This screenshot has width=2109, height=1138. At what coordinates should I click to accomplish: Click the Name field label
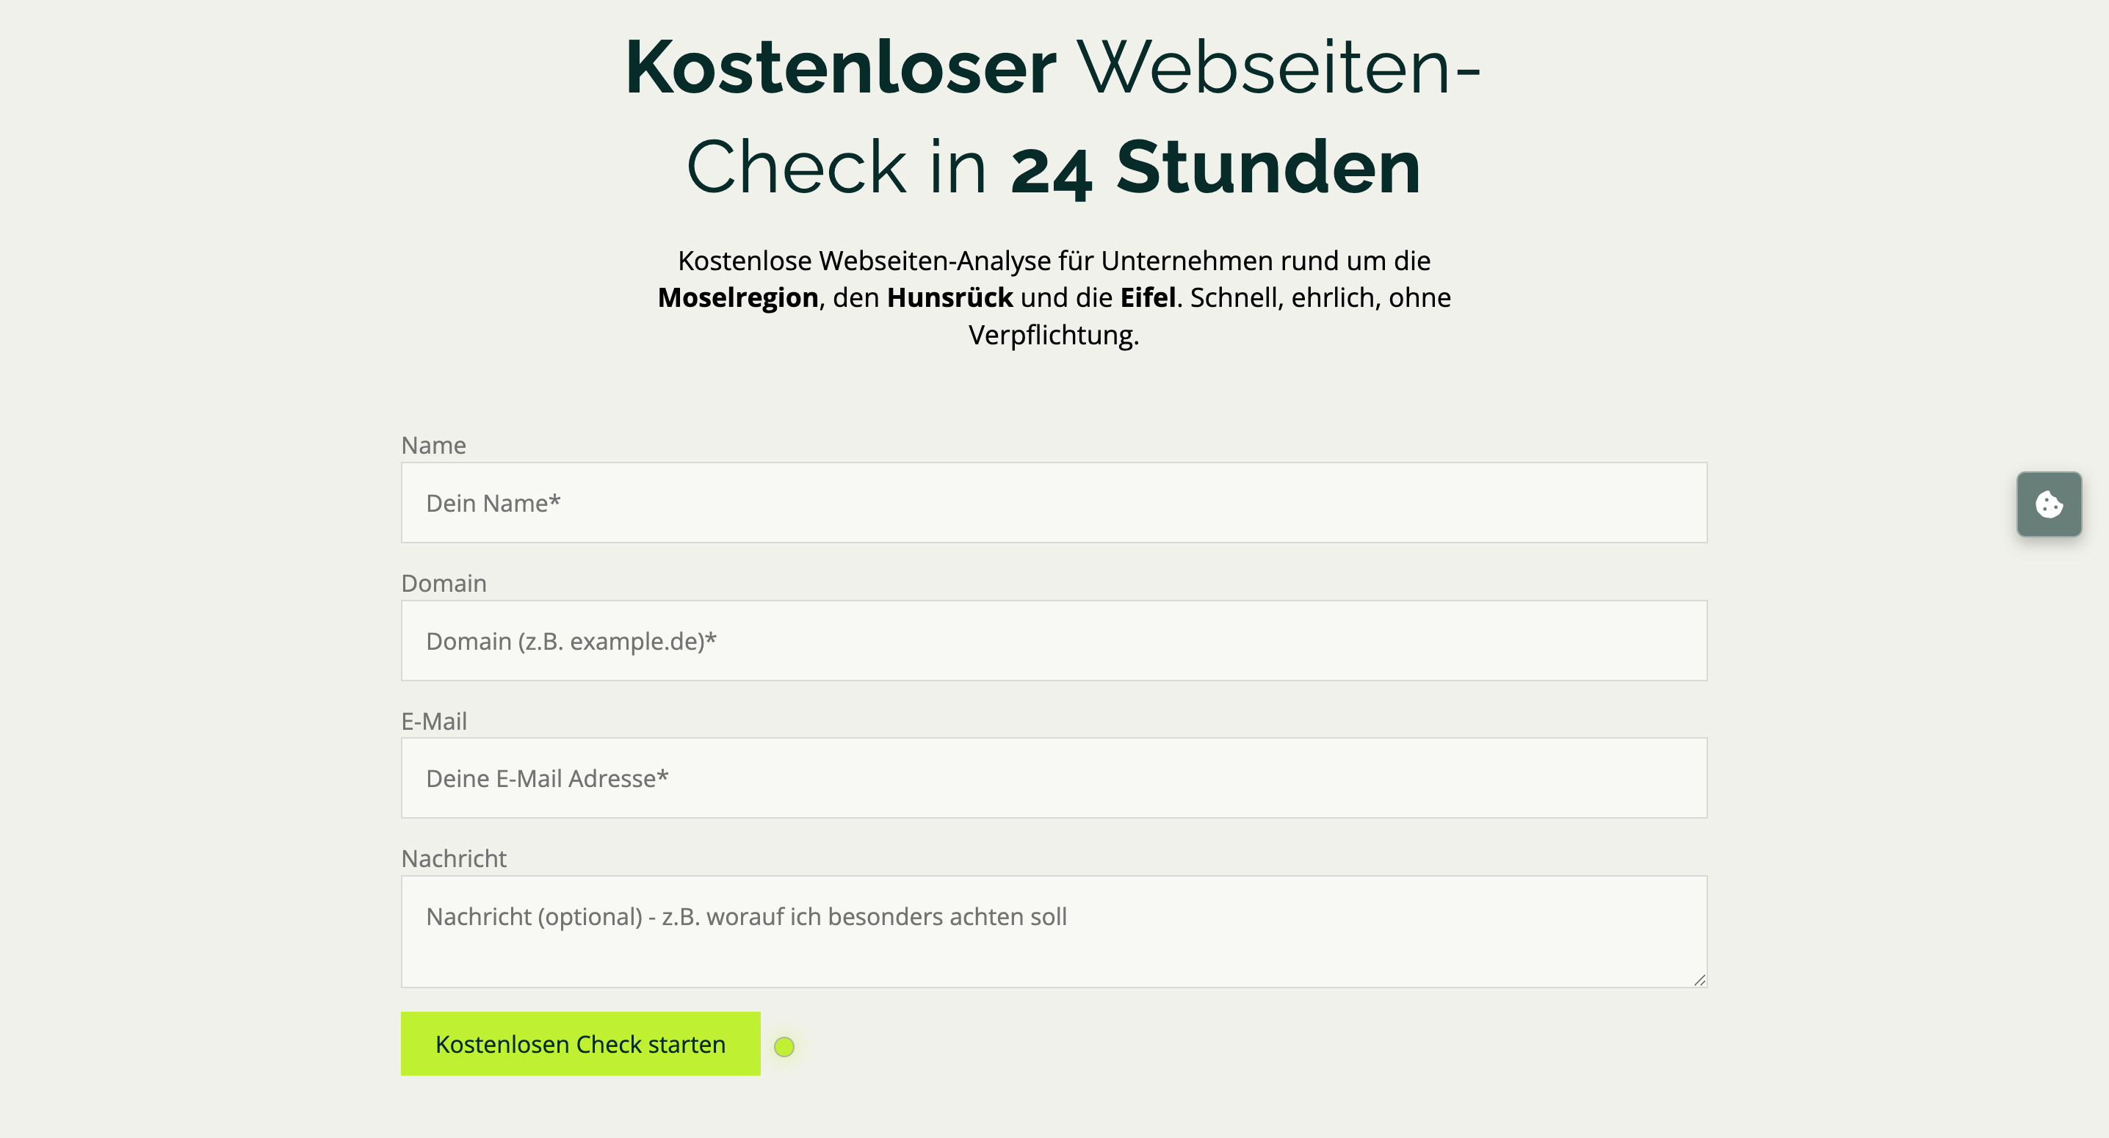coord(433,445)
